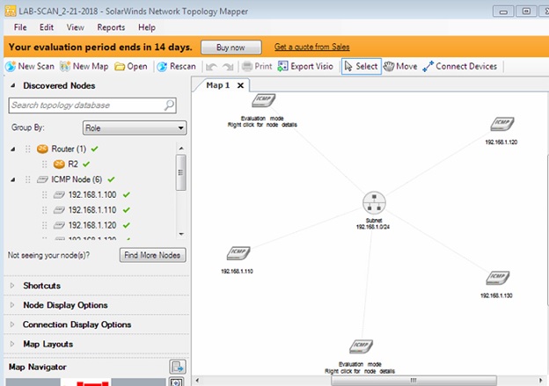
Task: Start a New Scan from the toolbar
Action: tap(30, 67)
